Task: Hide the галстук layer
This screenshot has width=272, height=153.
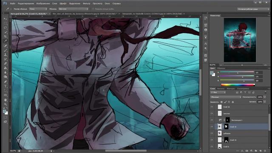Action: click(x=212, y=113)
